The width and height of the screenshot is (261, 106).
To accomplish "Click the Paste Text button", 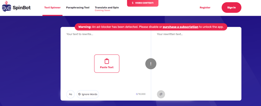I will pos(107,63).
